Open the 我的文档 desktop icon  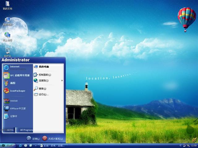click(7, 6)
